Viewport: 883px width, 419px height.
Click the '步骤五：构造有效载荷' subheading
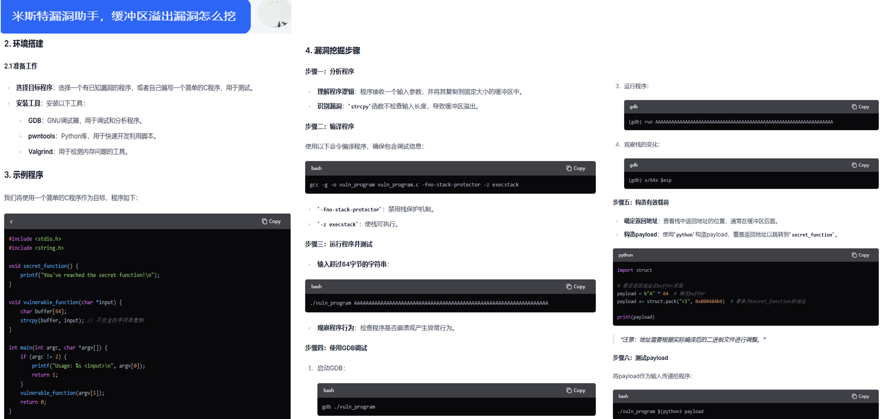tap(640, 202)
